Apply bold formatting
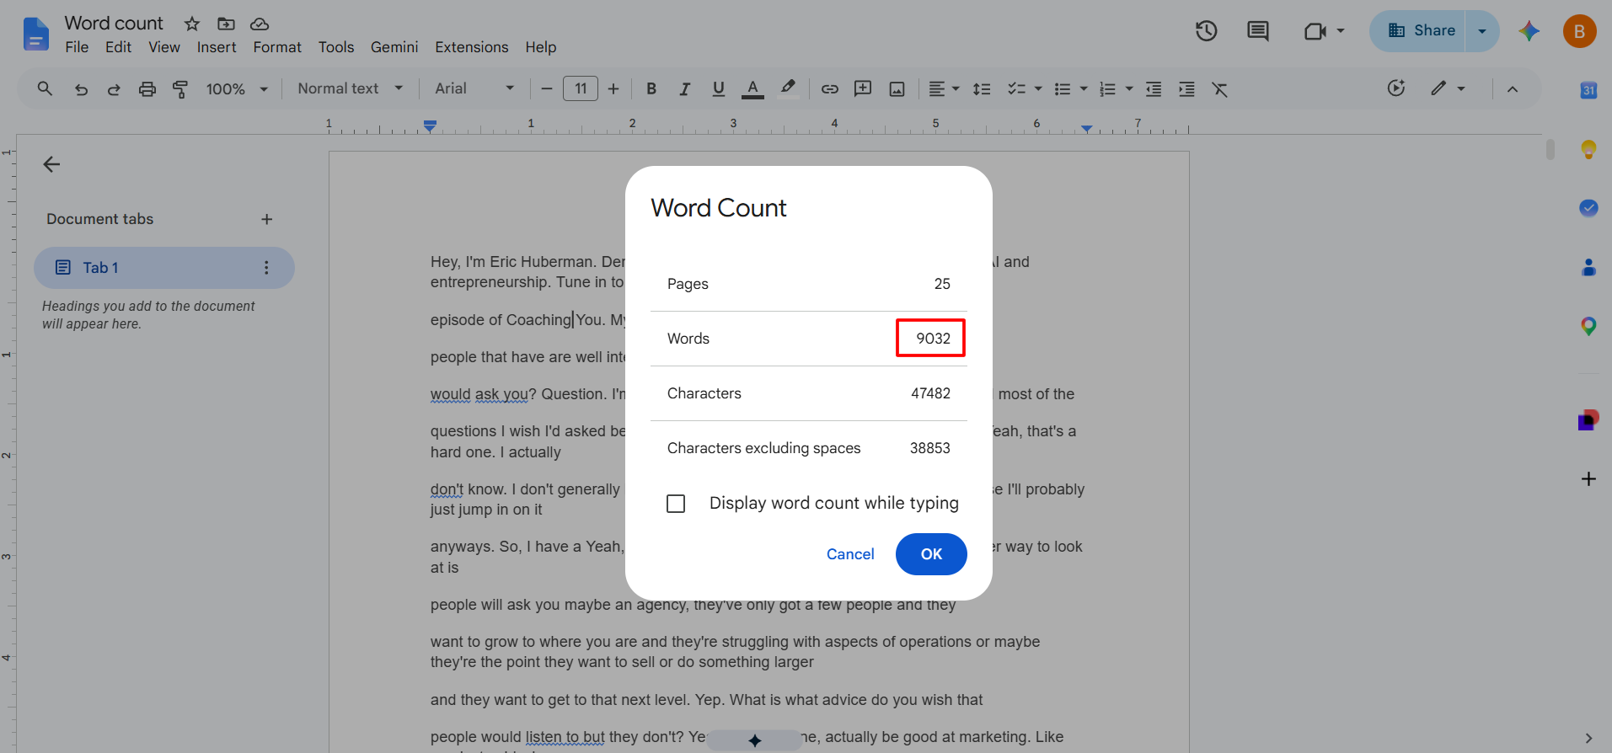 point(651,88)
